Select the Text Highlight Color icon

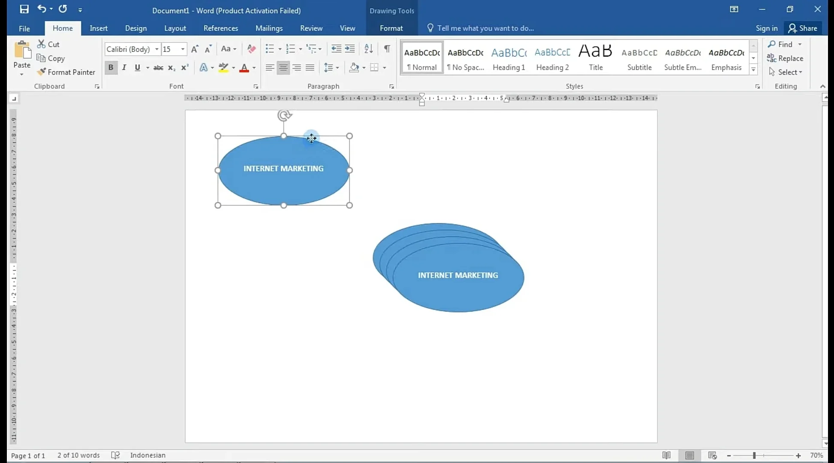pos(223,68)
